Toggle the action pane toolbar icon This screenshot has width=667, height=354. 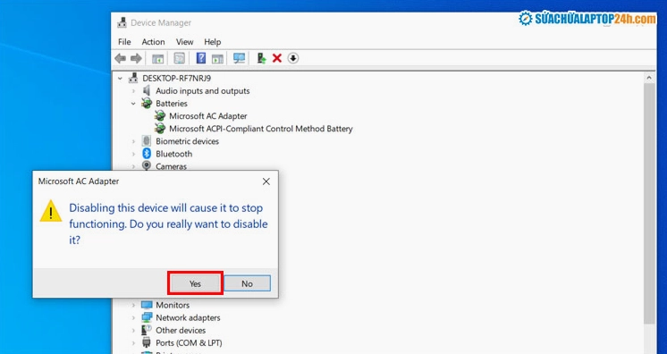click(217, 58)
